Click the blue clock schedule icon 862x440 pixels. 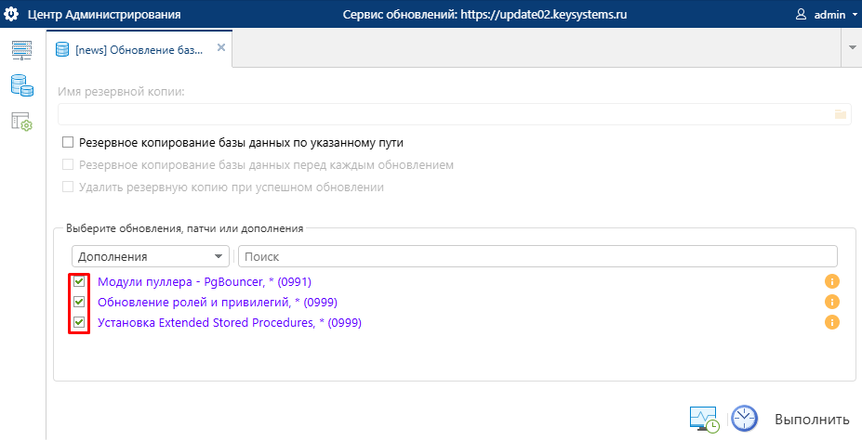tap(744, 420)
